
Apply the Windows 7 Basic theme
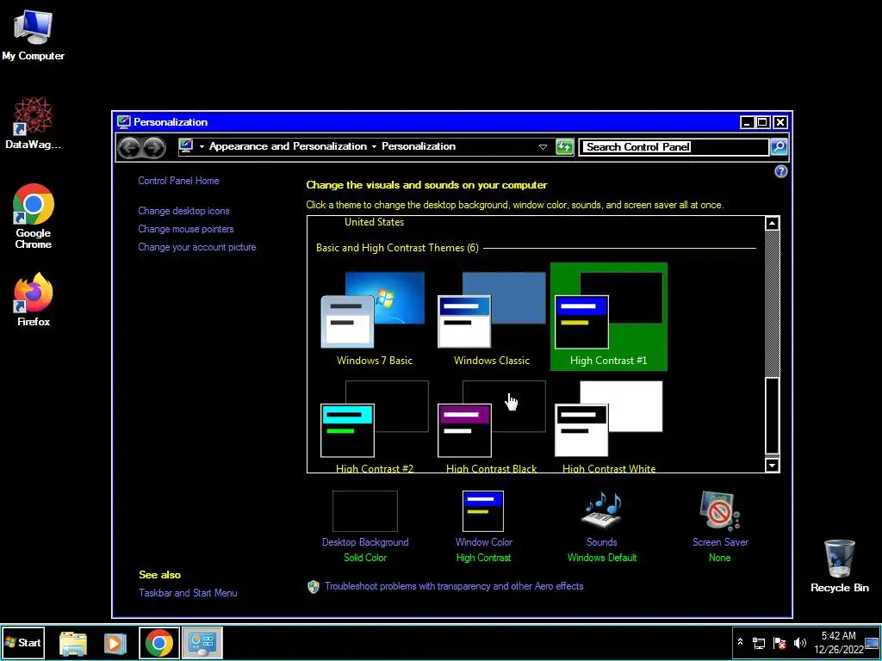coord(374,318)
